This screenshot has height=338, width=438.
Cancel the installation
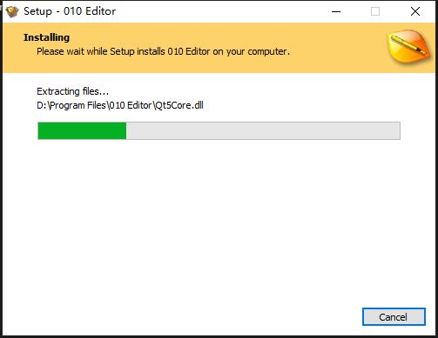point(394,317)
